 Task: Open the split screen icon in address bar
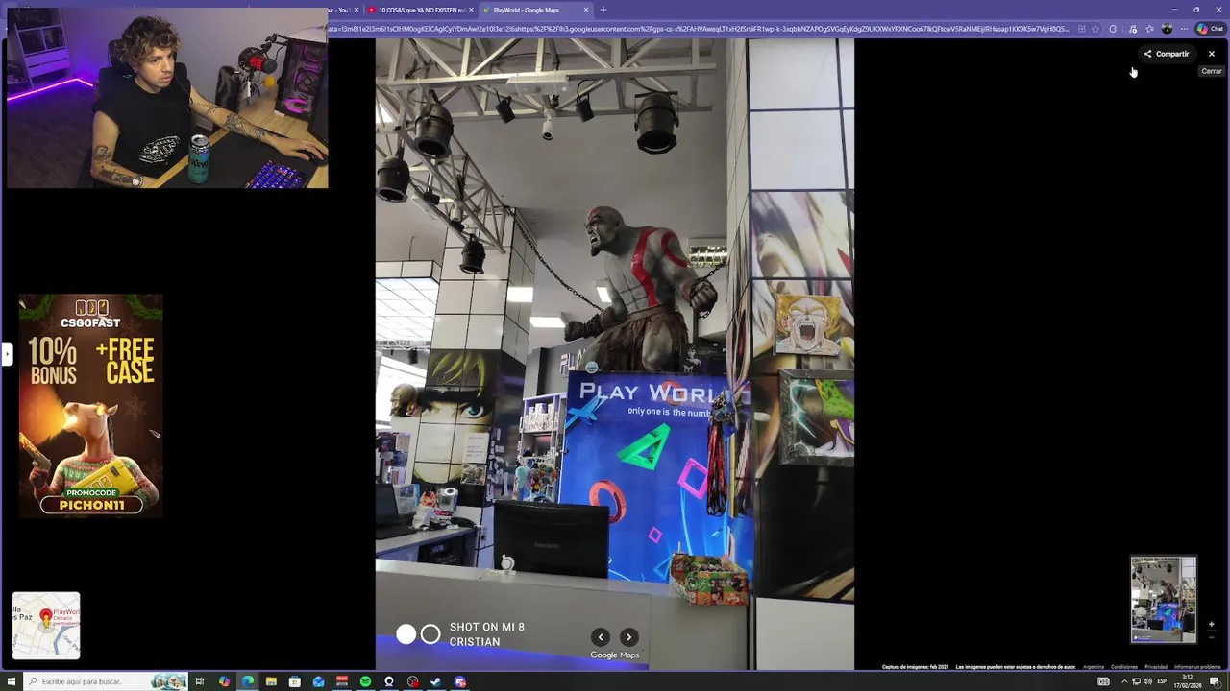1081,29
